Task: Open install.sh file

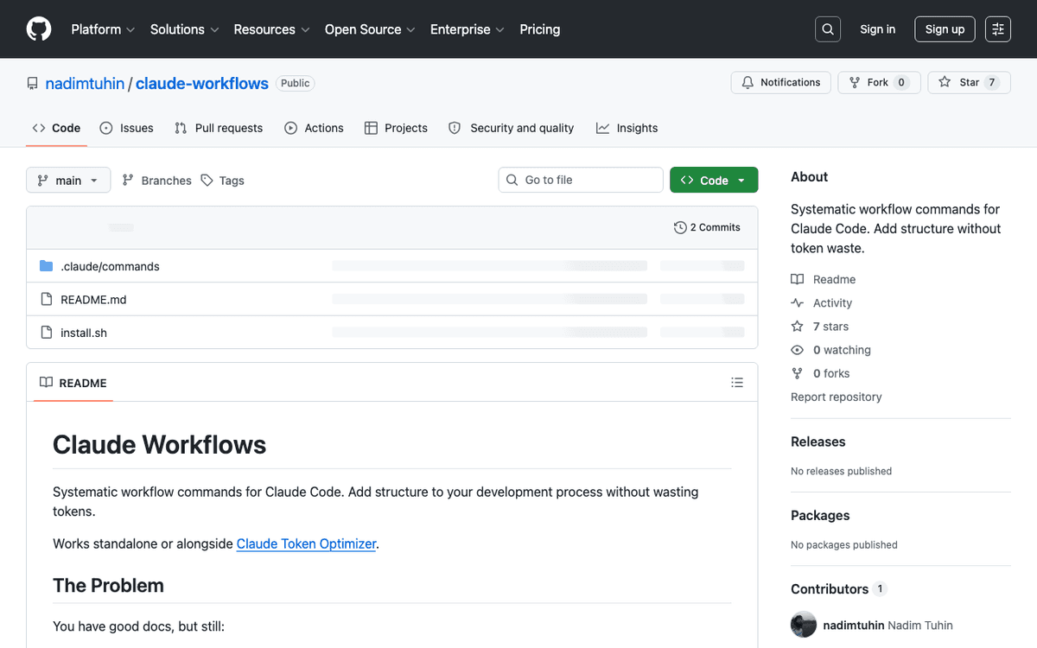Action: (x=84, y=333)
